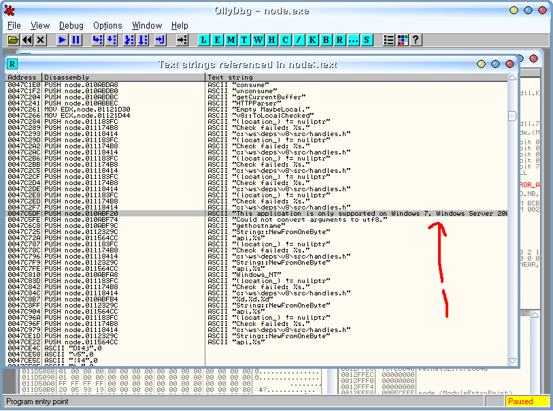Click the Open file folder icon

(x=13, y=40)
